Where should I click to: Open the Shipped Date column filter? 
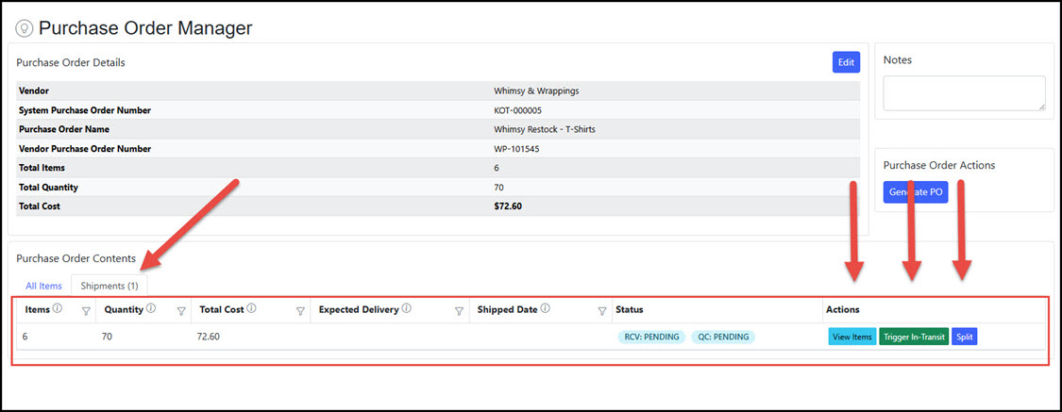tap(602, 310)
